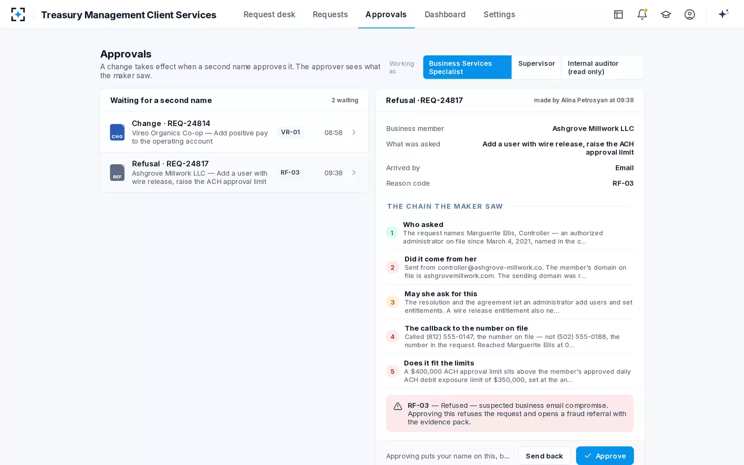Switch to the Dashboard tab

click(x=445, y=14)
